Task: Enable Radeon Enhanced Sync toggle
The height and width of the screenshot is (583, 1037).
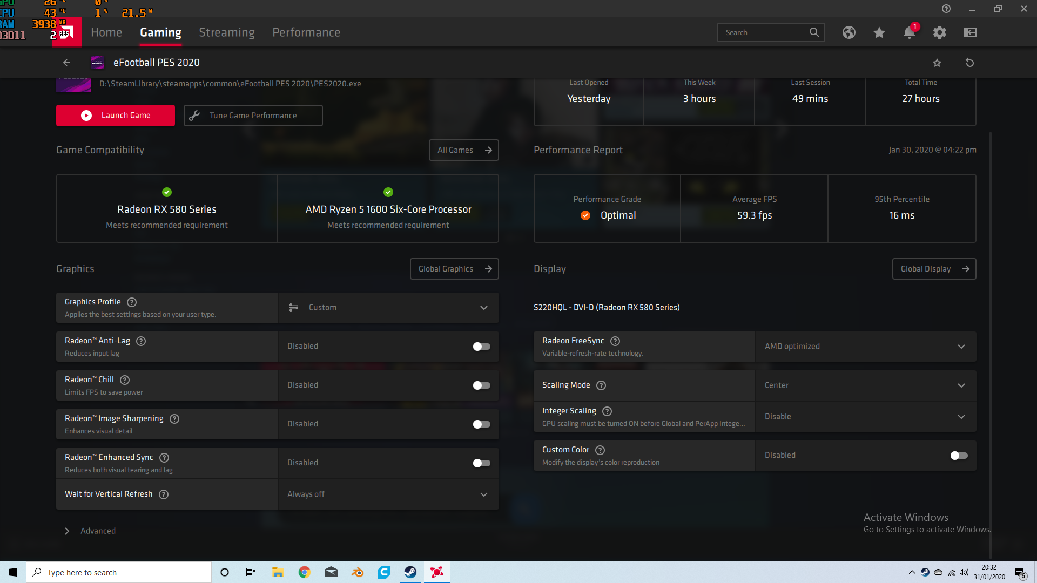Action: tap(481, 463)
